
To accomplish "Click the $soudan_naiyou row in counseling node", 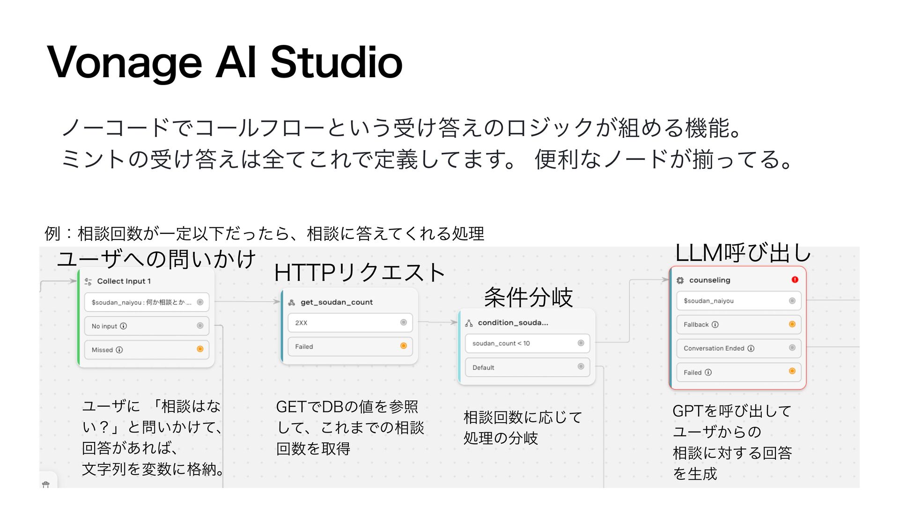I will 739,301.
